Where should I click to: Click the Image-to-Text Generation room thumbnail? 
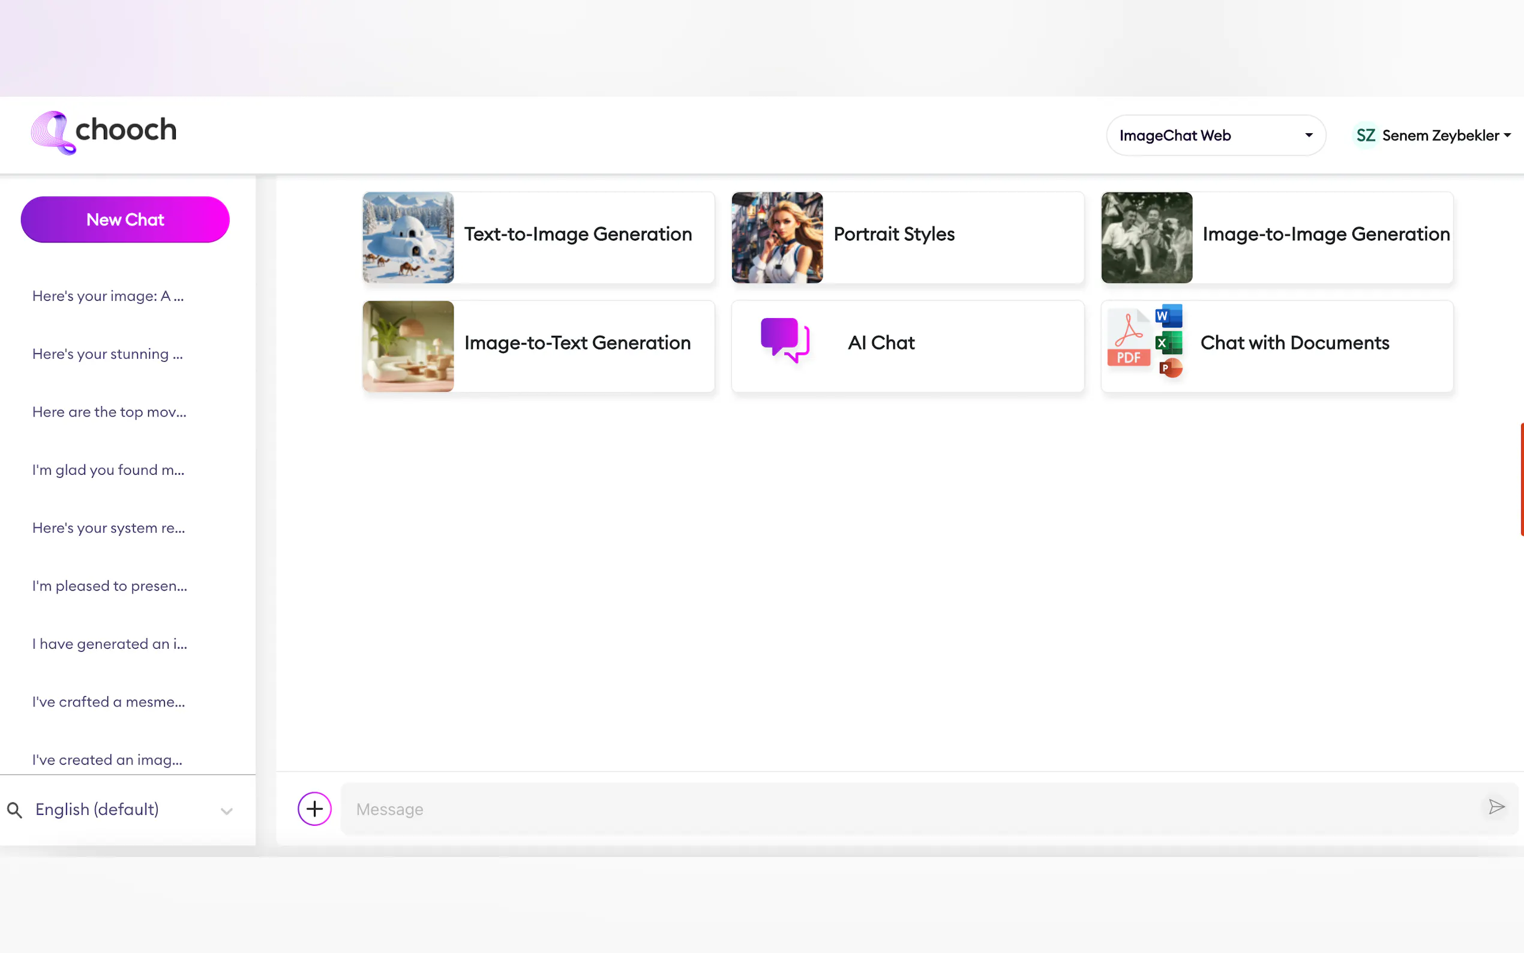[408, 346]
